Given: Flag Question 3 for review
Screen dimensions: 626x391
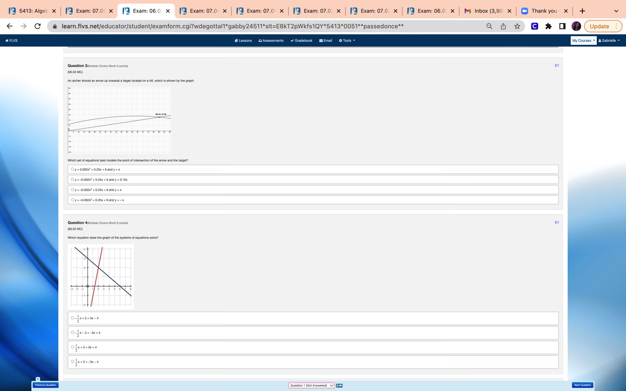Looking at the screenshot, I should point(556,66).
